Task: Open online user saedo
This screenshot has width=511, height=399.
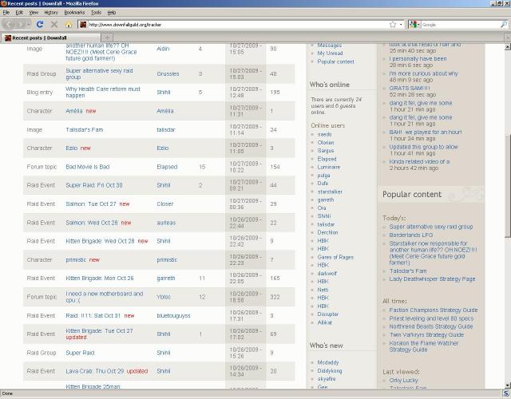Action: point(324,134)
